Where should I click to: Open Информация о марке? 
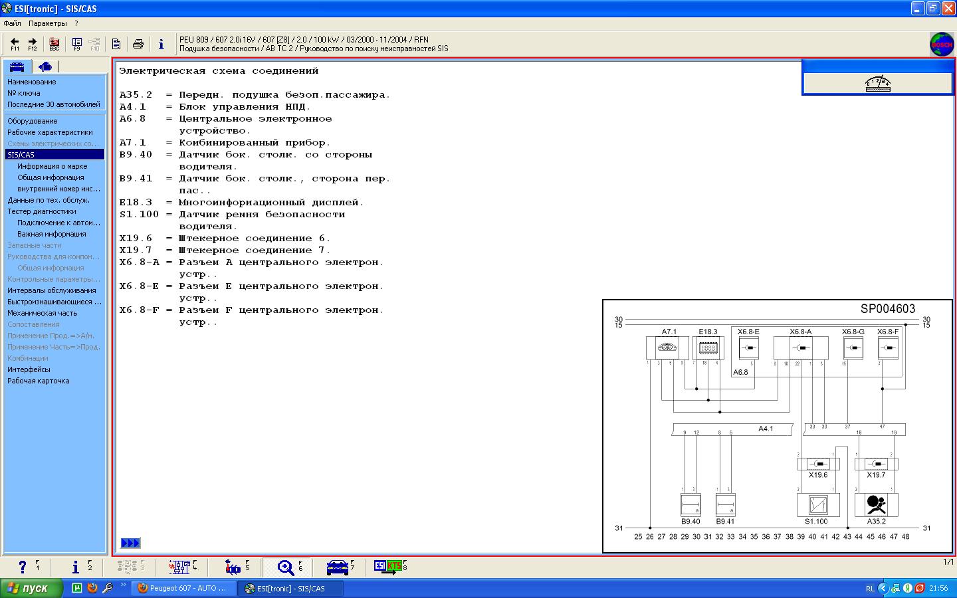point(53,166)
